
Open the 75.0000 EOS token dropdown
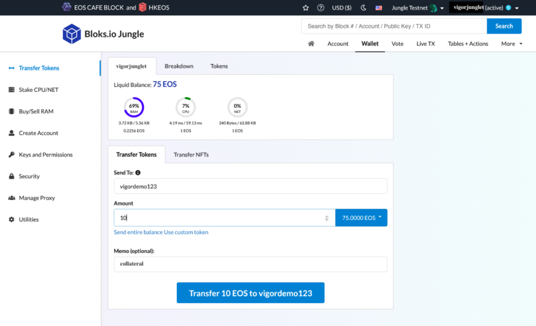click(x=362, y=218)
